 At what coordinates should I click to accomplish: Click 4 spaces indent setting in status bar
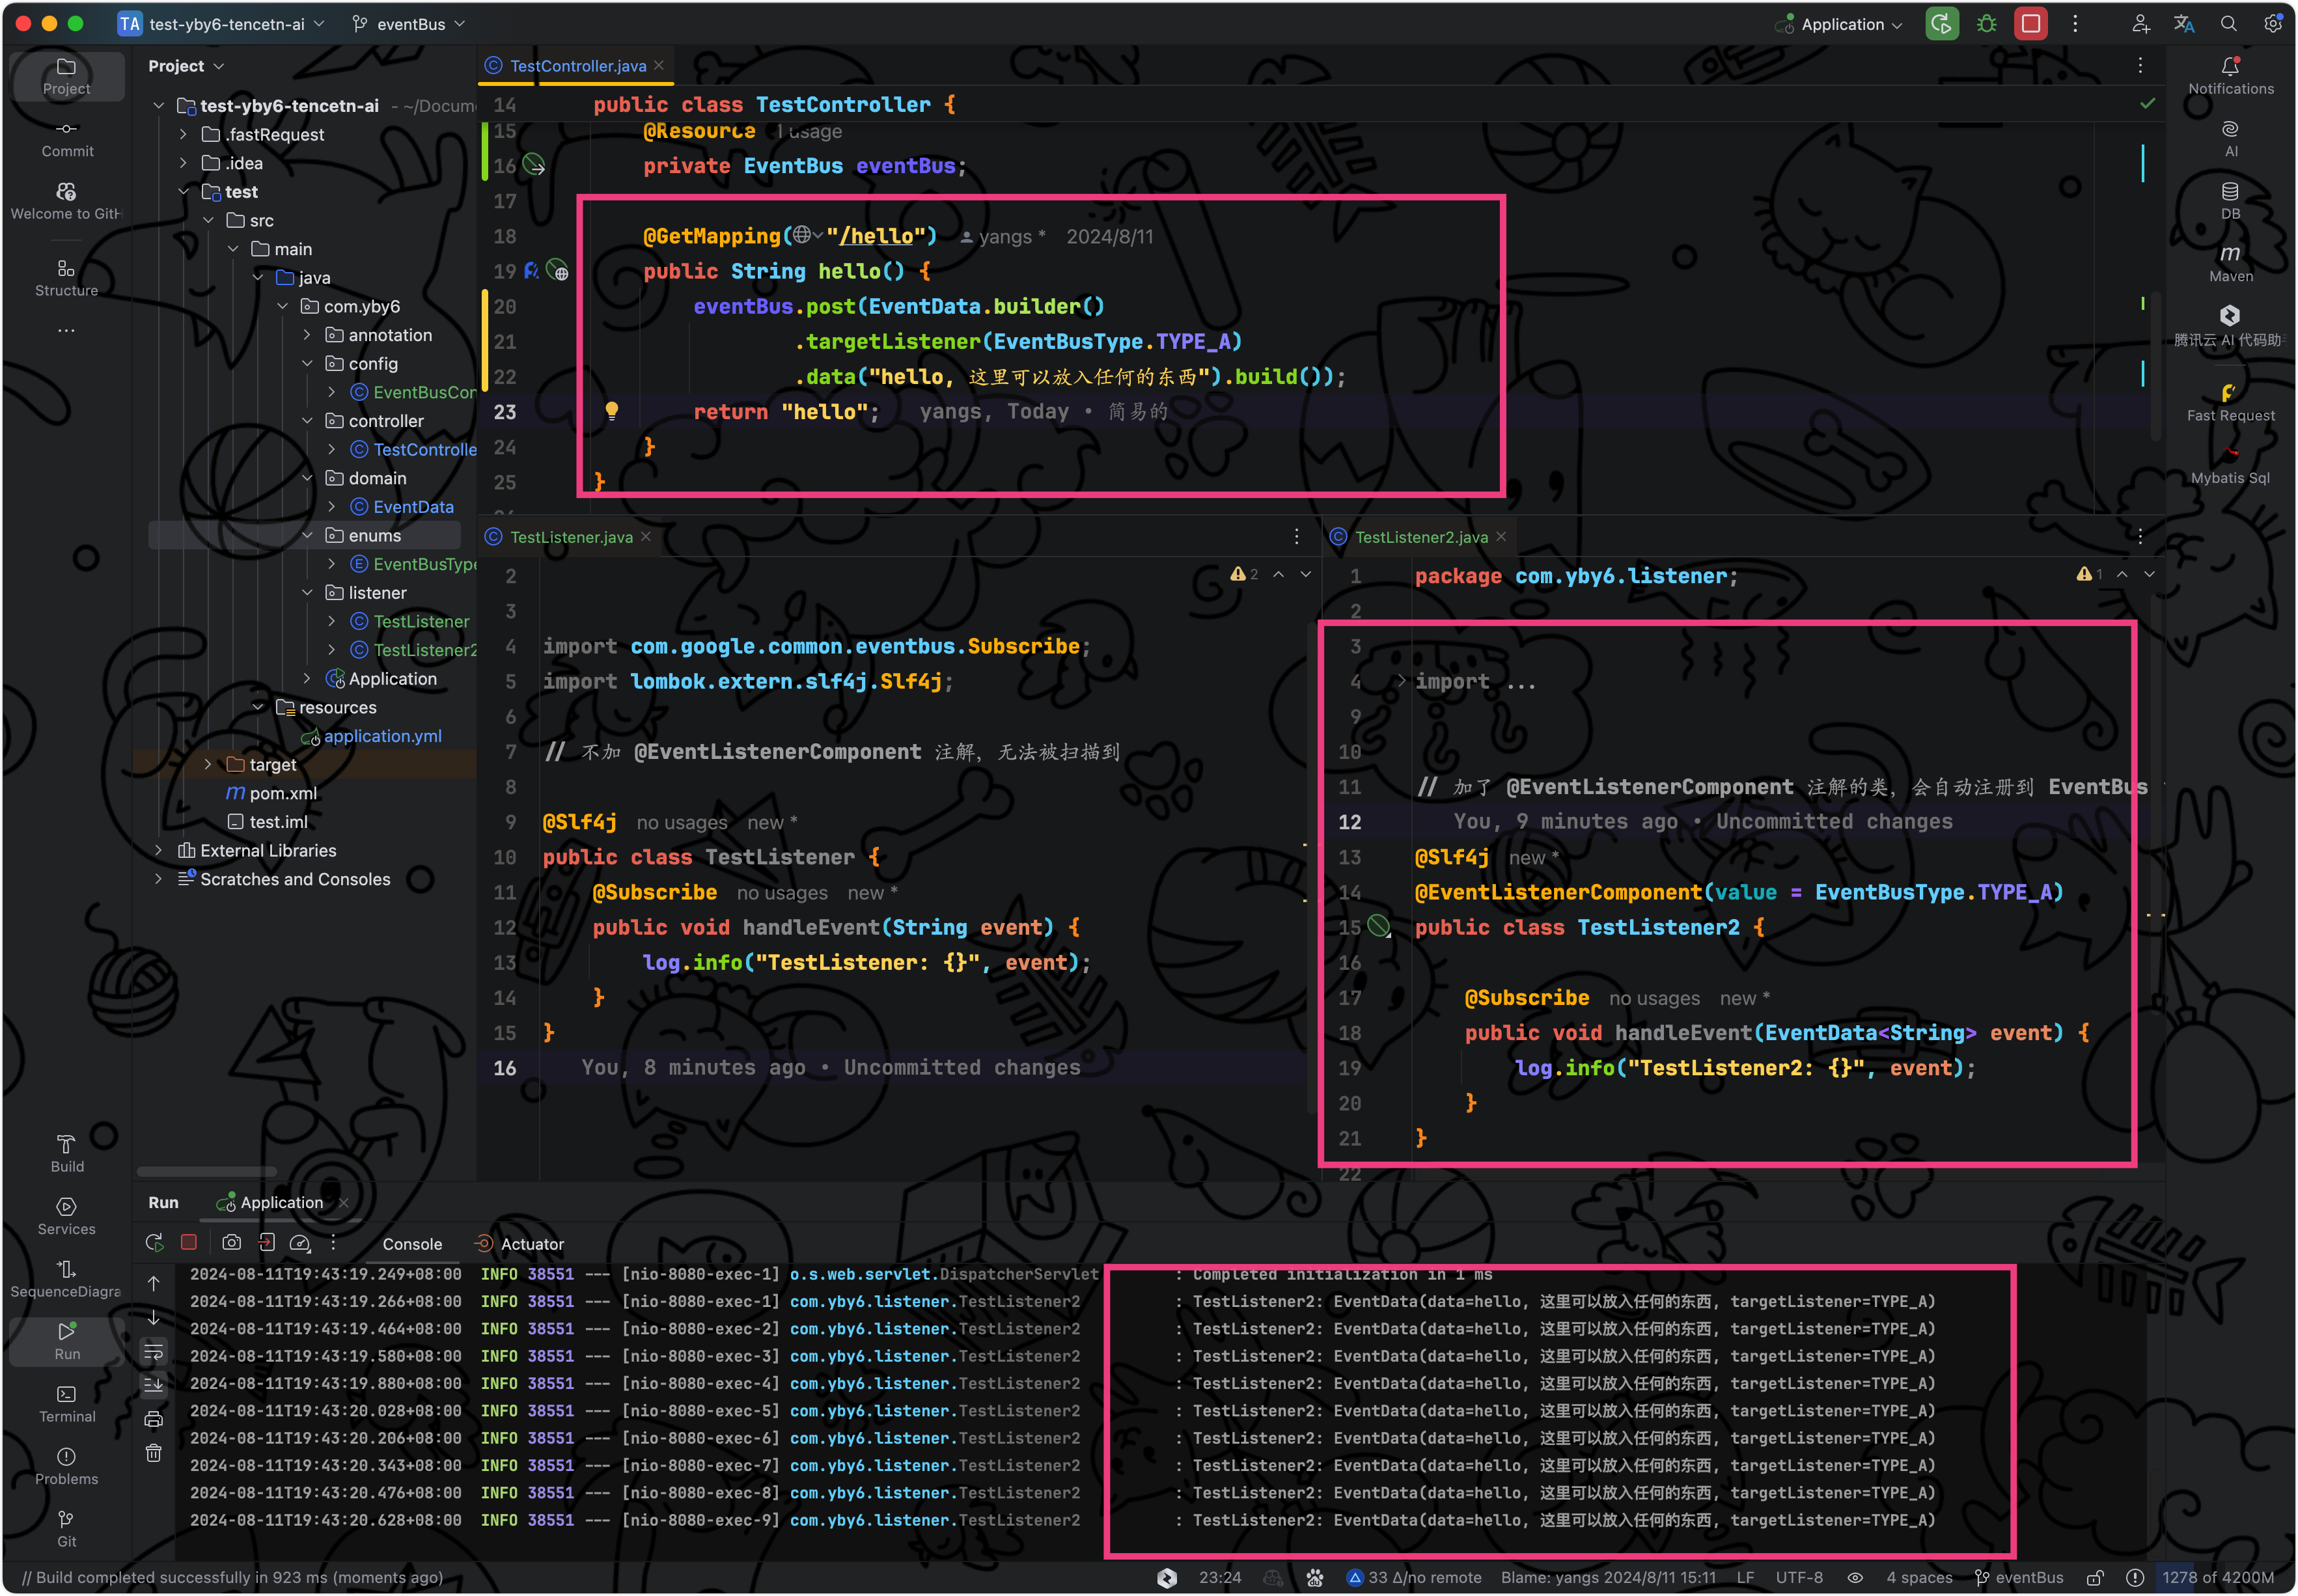[1918, 1577]
